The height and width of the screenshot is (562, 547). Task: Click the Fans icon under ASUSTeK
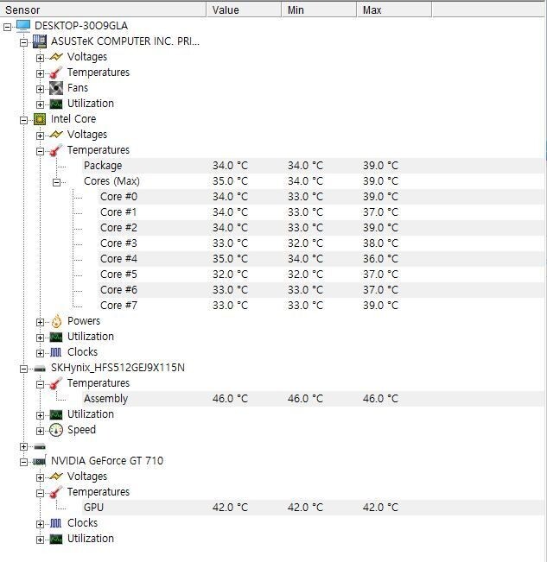(56, 88)
